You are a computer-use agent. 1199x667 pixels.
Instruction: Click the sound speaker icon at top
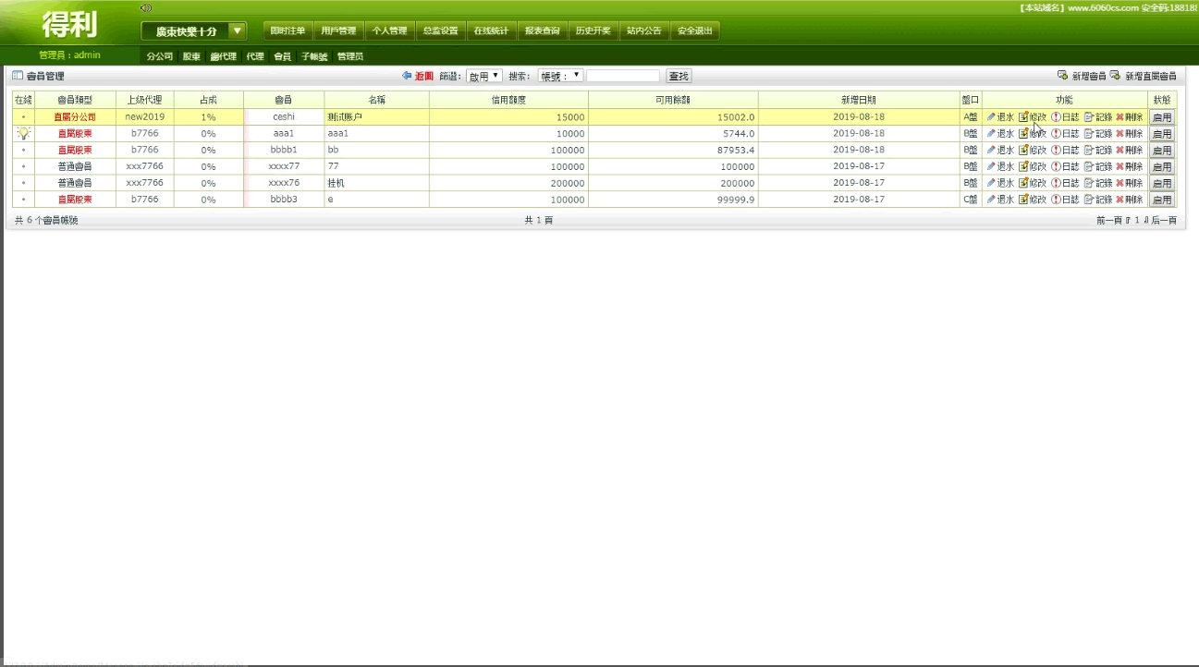coord(145,8)
